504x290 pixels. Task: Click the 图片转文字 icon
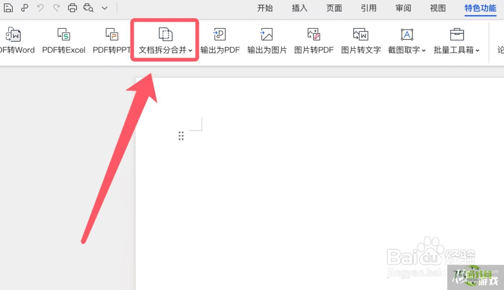pyautogui.click(x=361, y=34)
